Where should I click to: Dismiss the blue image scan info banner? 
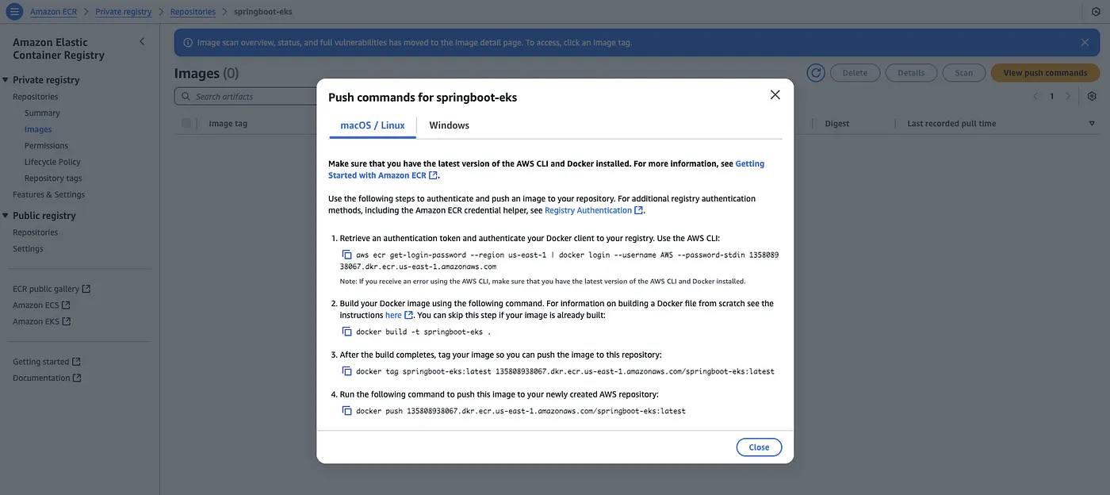pos(1085,42)
